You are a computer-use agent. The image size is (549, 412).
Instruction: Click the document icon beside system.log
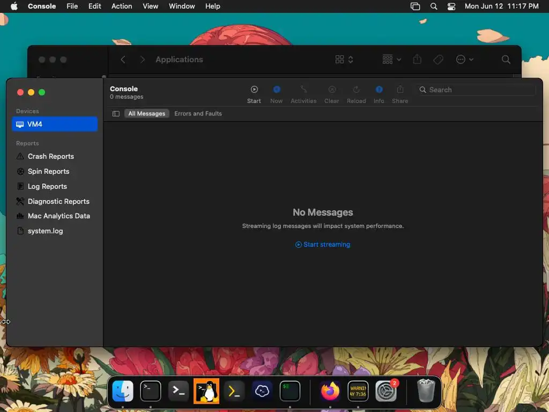tap(20, 231)
